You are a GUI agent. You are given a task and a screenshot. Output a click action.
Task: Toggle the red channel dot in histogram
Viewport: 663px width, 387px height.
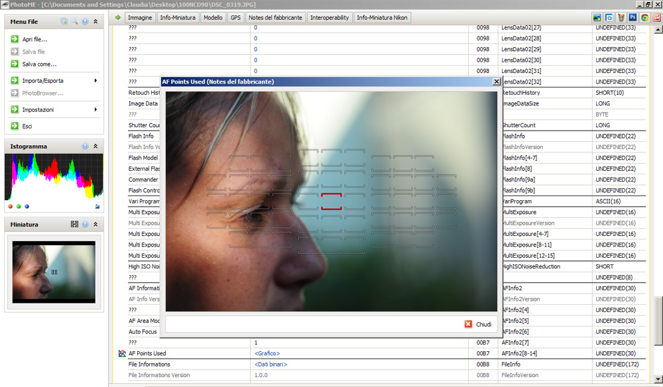coord(11,206)
